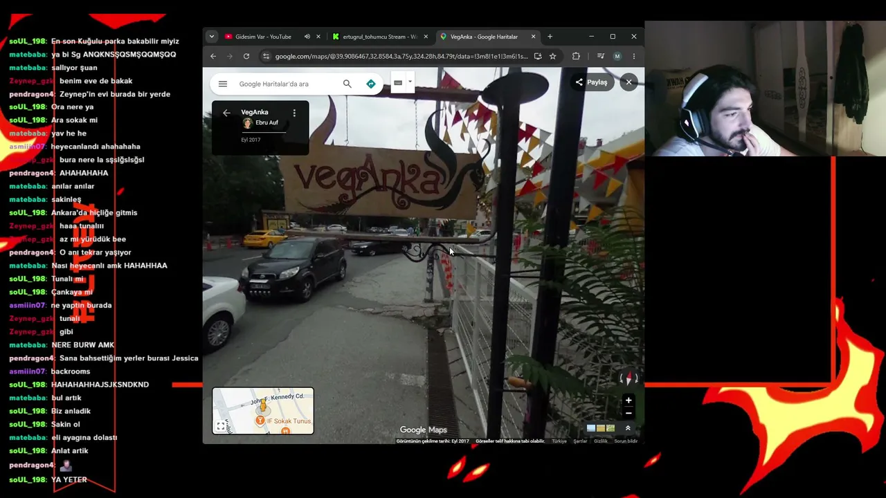Mute the YouTube tab audio icon
The height and width of the screenshot is (498, 886).
(307, 37)
